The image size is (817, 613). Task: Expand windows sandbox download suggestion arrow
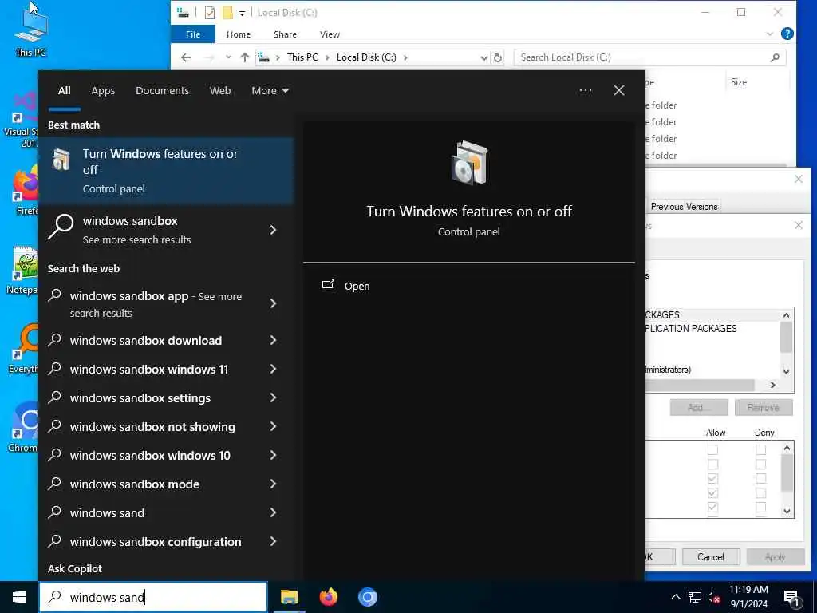[x=273, y=340]
